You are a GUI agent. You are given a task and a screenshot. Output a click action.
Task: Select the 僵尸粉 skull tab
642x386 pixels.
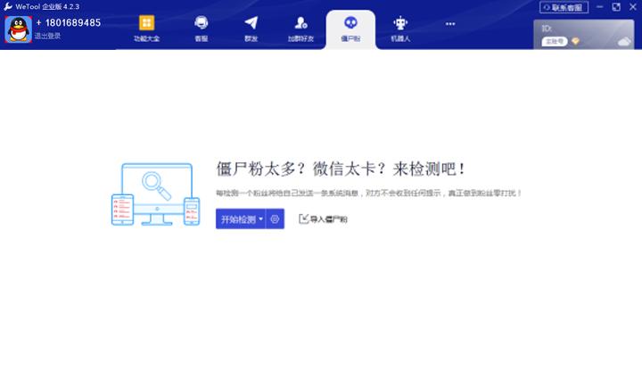tap(350, 29)
